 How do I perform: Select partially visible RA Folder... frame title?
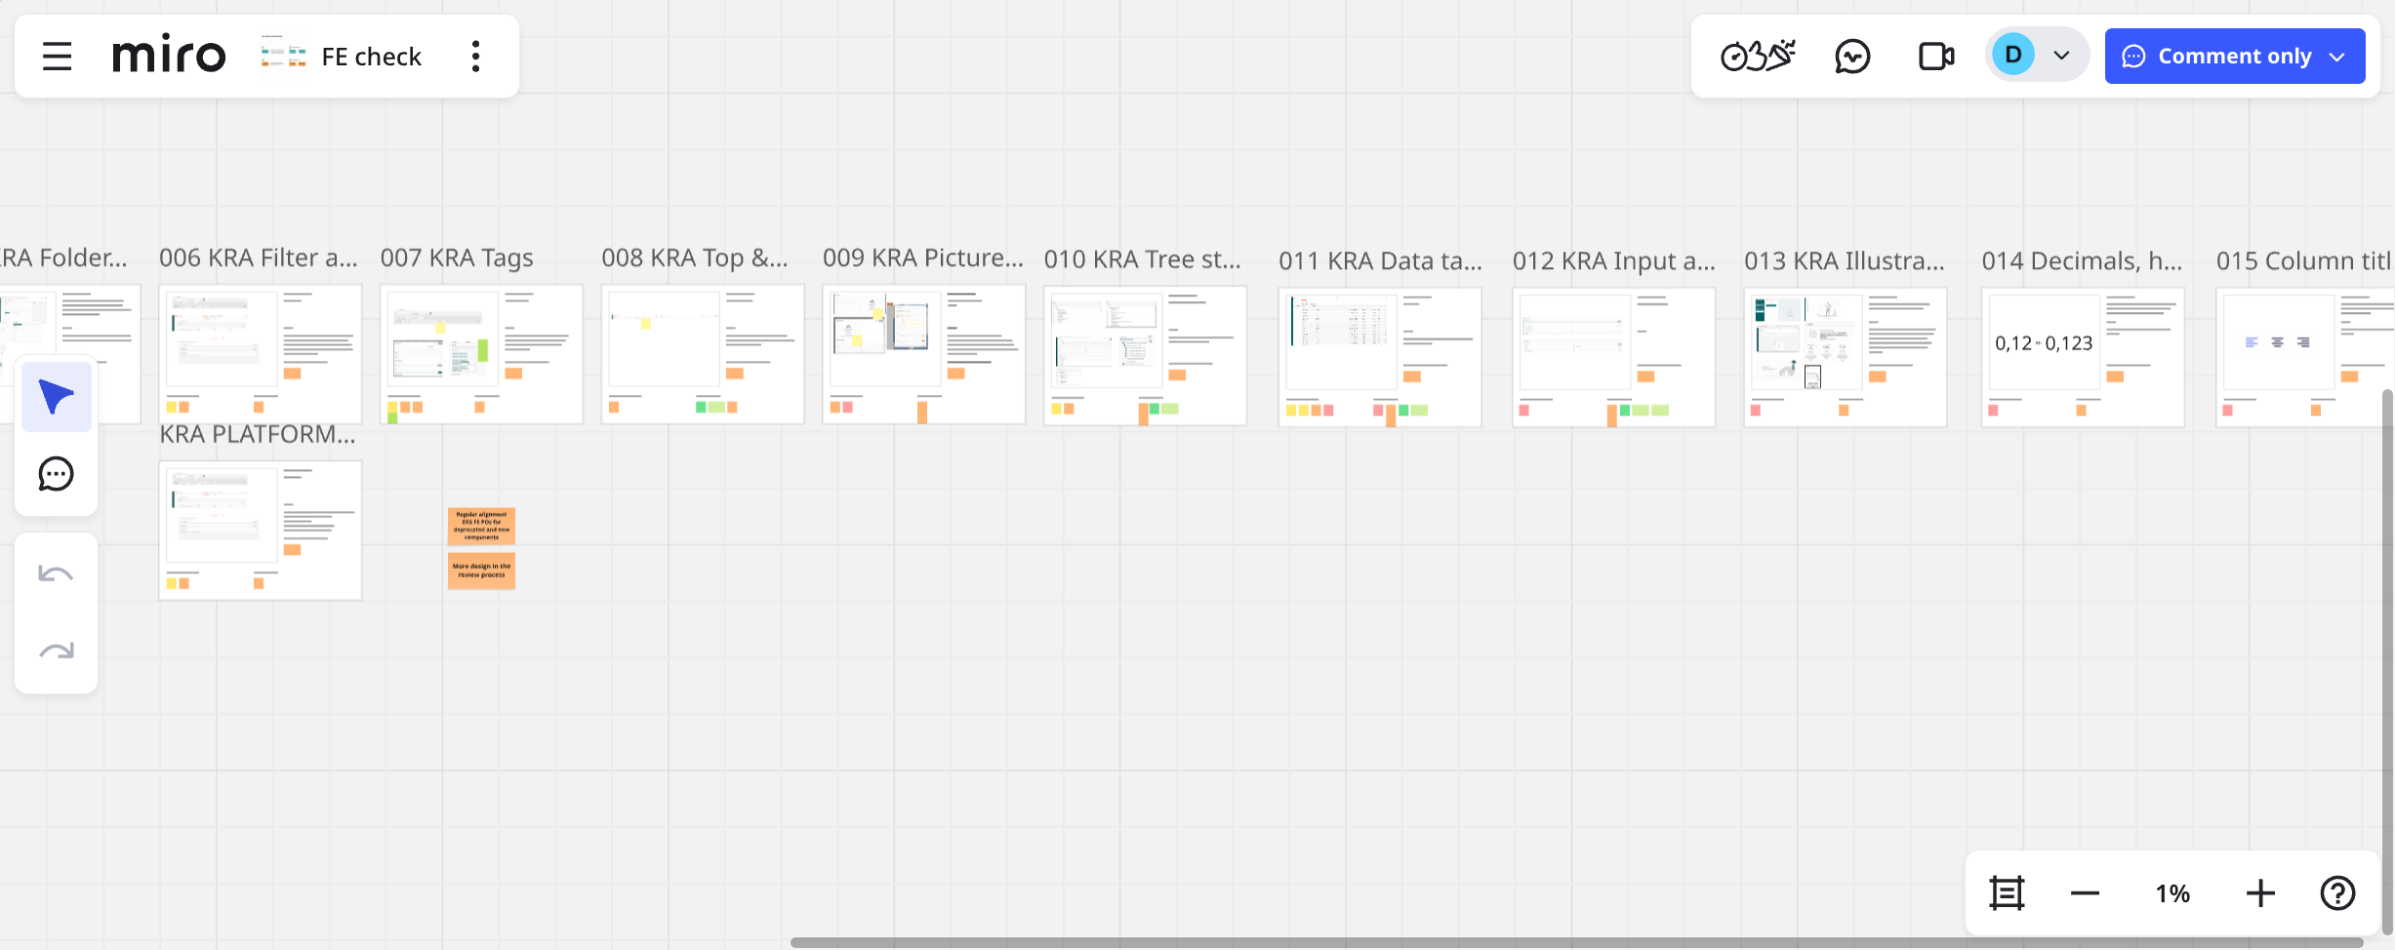click(63, 257)
